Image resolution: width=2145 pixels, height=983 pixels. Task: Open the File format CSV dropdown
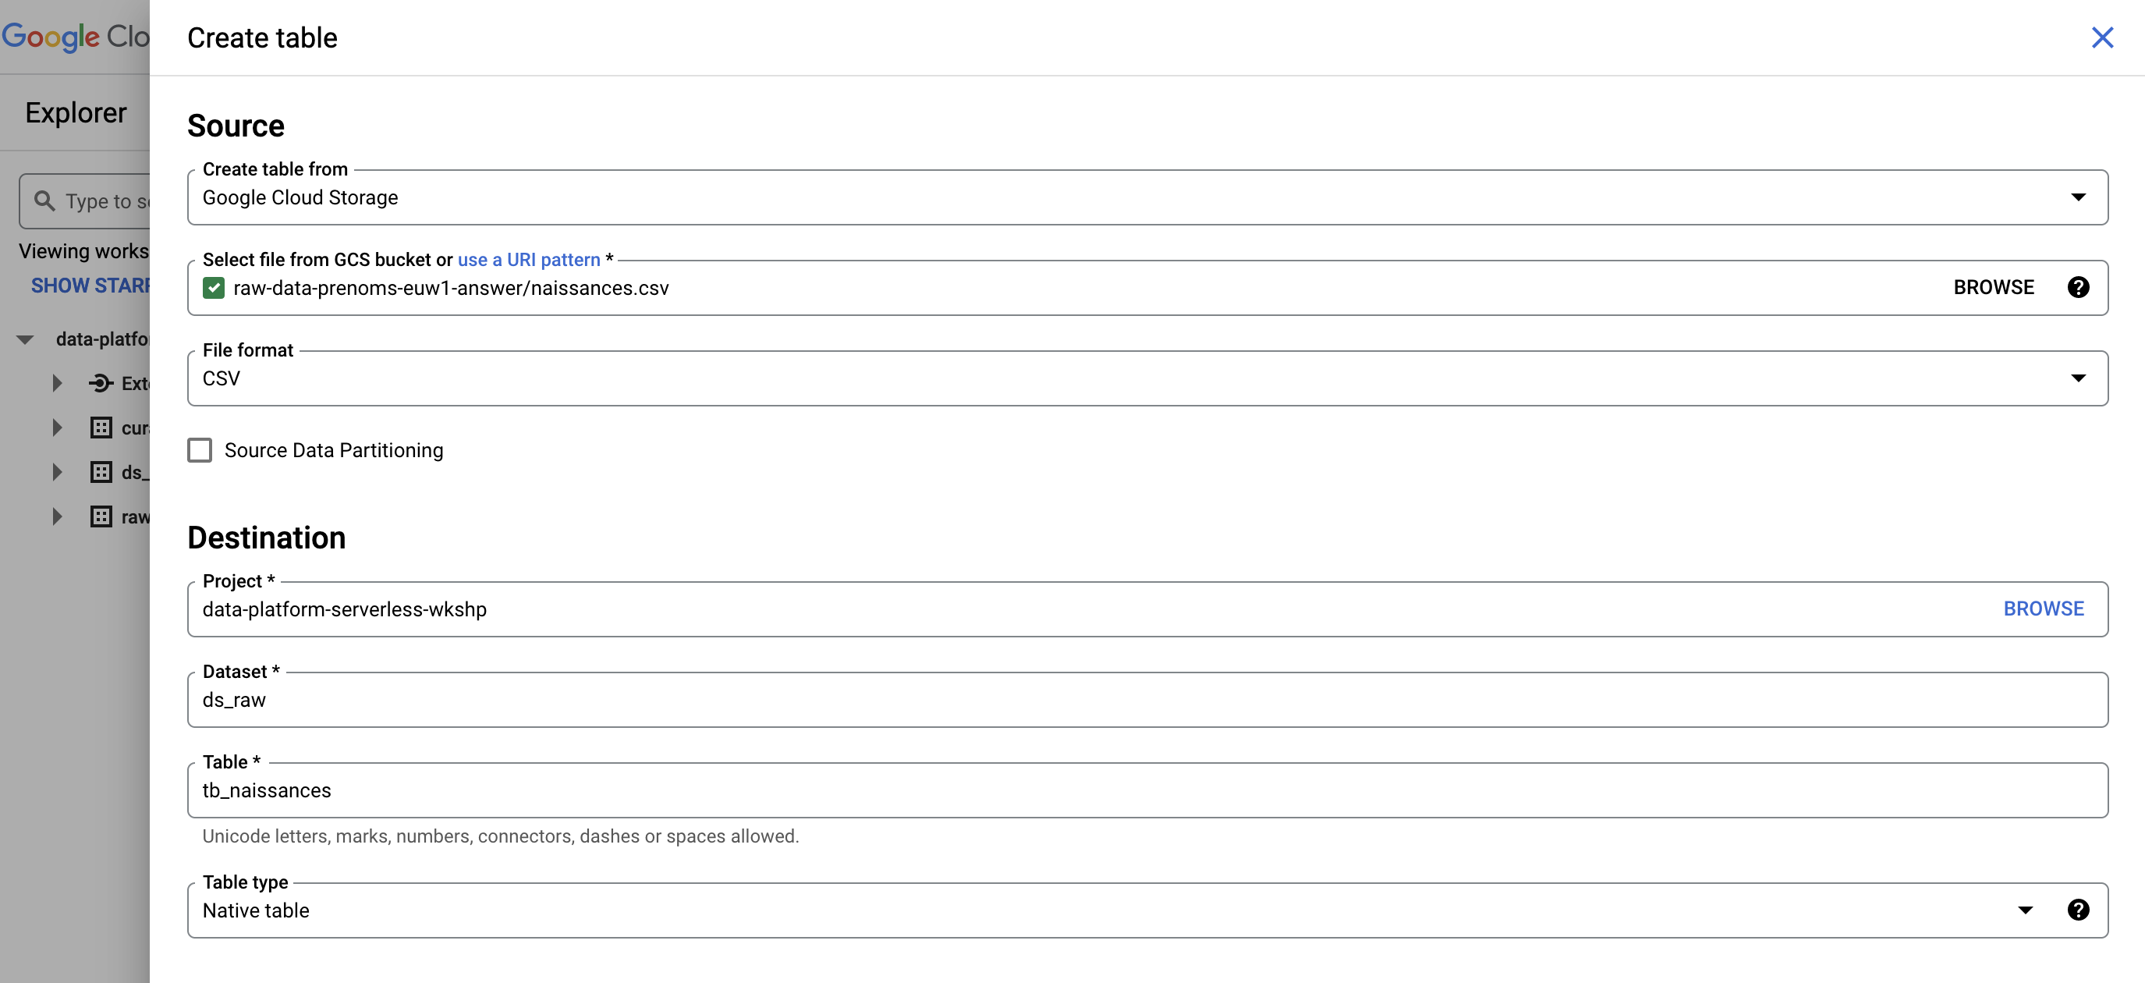point(1147,378)
